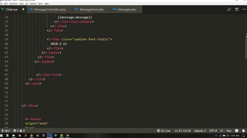Click the Visual Studio Code taskbar icon
Screen dimensions: 247x138
click(x=50, y=135)
